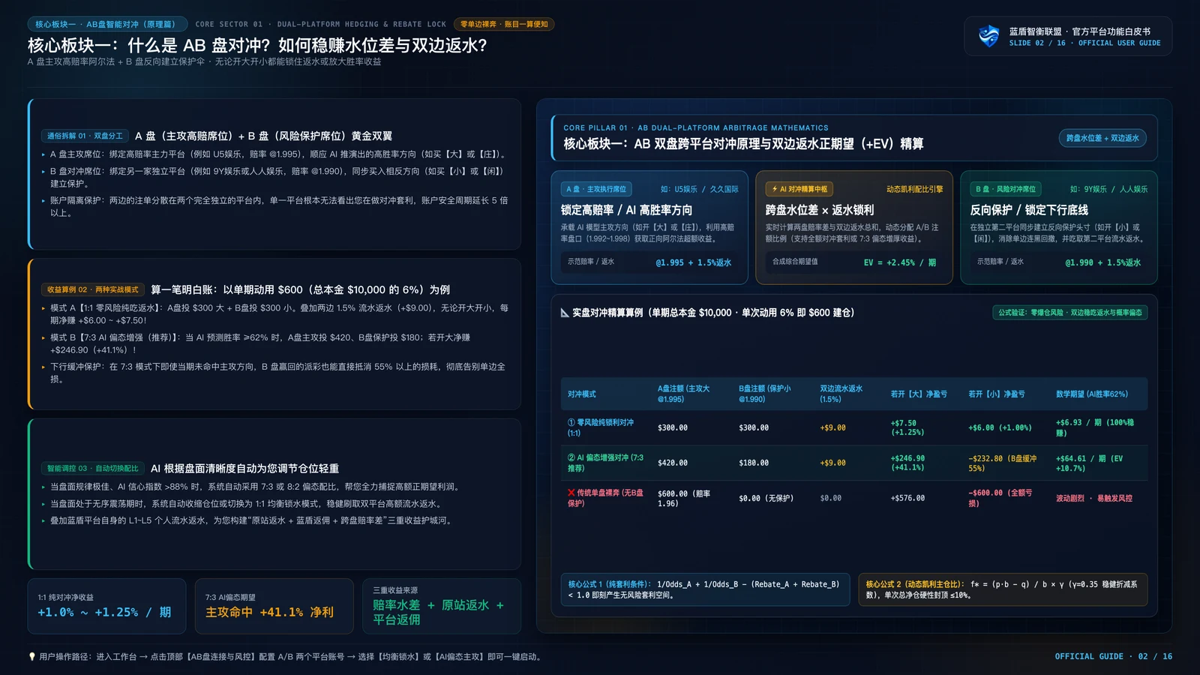Click the chart icon beside 实盘对冲精算算例
1200x675 pixels.
pos(565,313)
